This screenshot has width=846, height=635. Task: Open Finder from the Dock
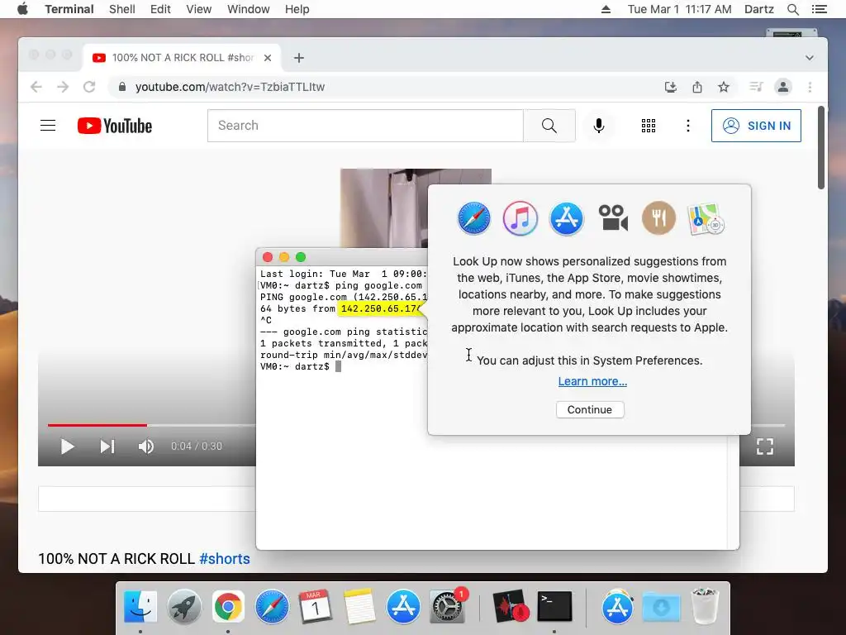click(140, 607)
